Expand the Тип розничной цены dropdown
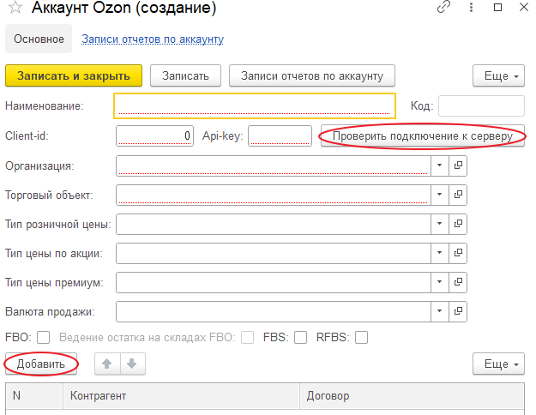 point(440,224)
